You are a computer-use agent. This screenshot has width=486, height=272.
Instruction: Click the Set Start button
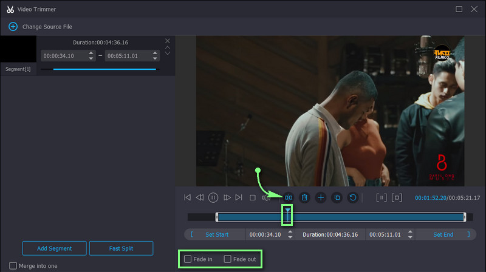pyautogui.click(x=216, y=234)
